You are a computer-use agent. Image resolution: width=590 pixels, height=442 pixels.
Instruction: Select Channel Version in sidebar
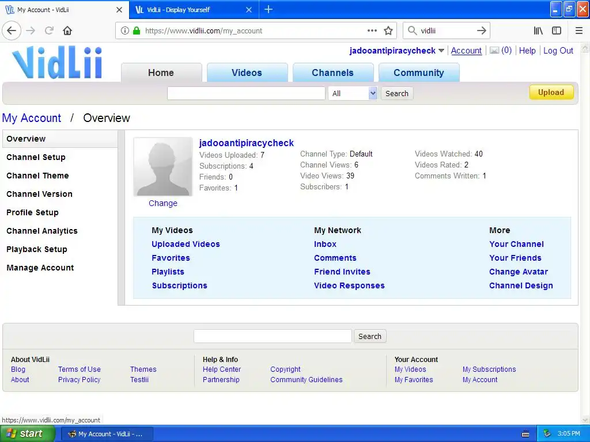(x=40, y=194)
